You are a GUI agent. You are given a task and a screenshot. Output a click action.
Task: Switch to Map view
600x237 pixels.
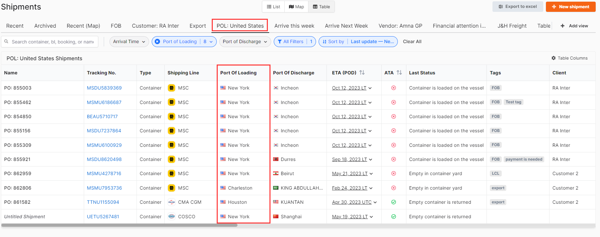(296, 7)
